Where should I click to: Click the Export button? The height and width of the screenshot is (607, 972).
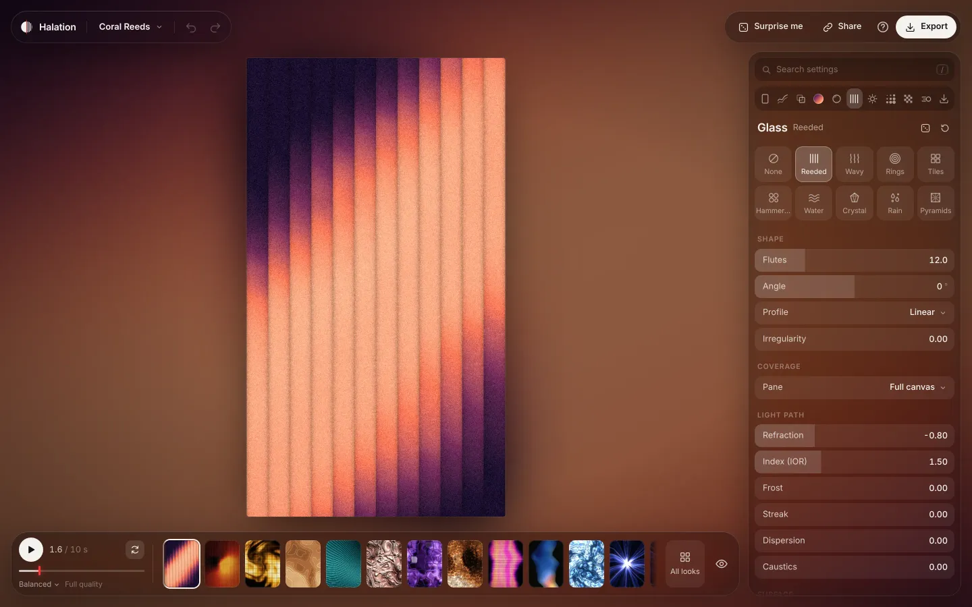tap(926, 27)
